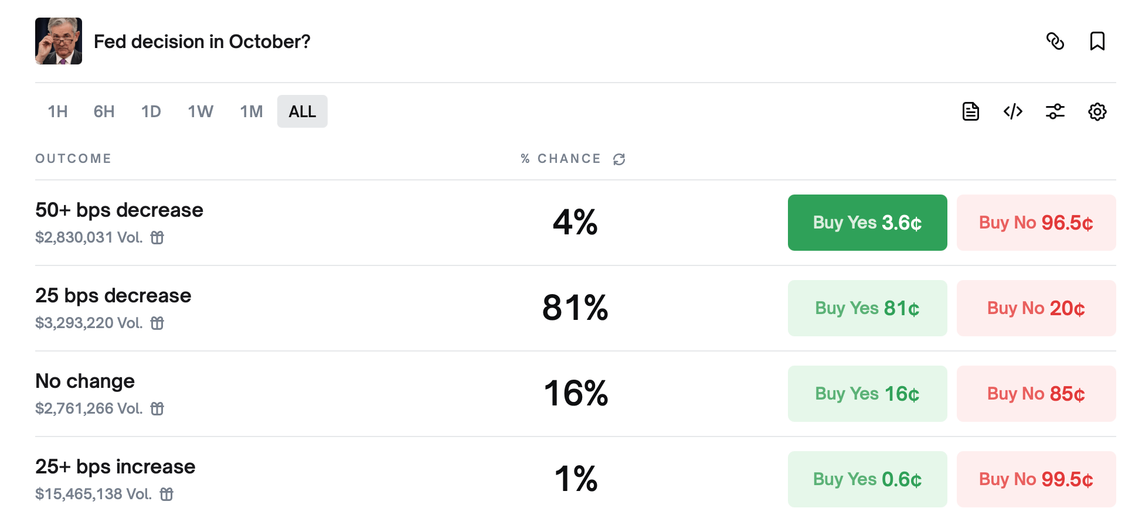Viewport: 1135px width, 532px height.
Task: Buy Yes at 3.6¢ for 50+ bps decrease
Action: [867, 223]
